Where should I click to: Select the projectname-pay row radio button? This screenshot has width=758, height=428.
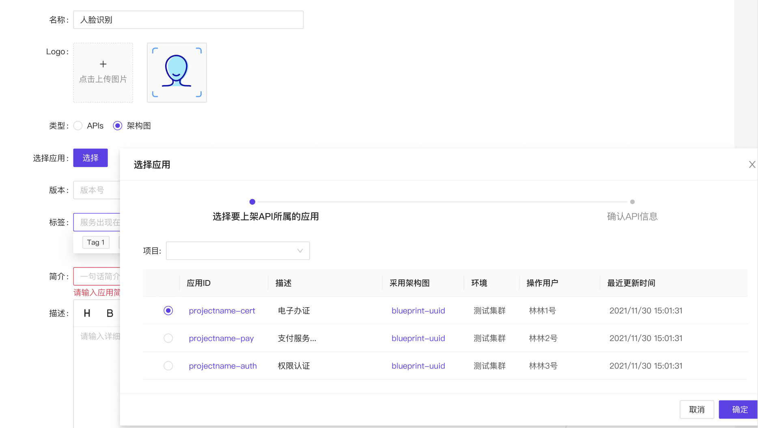point(168,338)
